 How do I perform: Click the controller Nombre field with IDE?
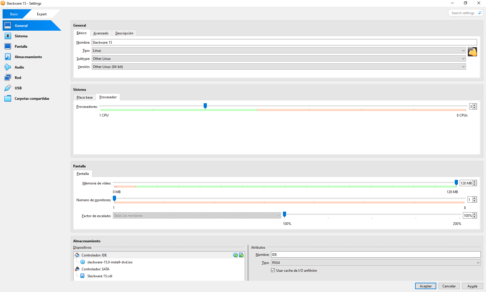[376, 254]
